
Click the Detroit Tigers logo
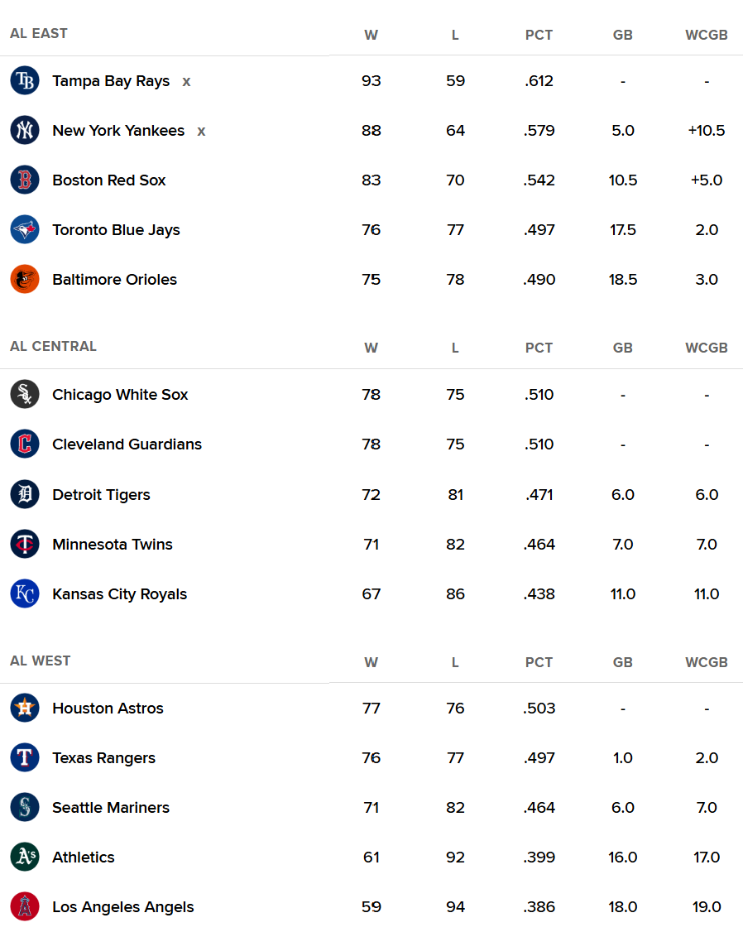point(25,494)
